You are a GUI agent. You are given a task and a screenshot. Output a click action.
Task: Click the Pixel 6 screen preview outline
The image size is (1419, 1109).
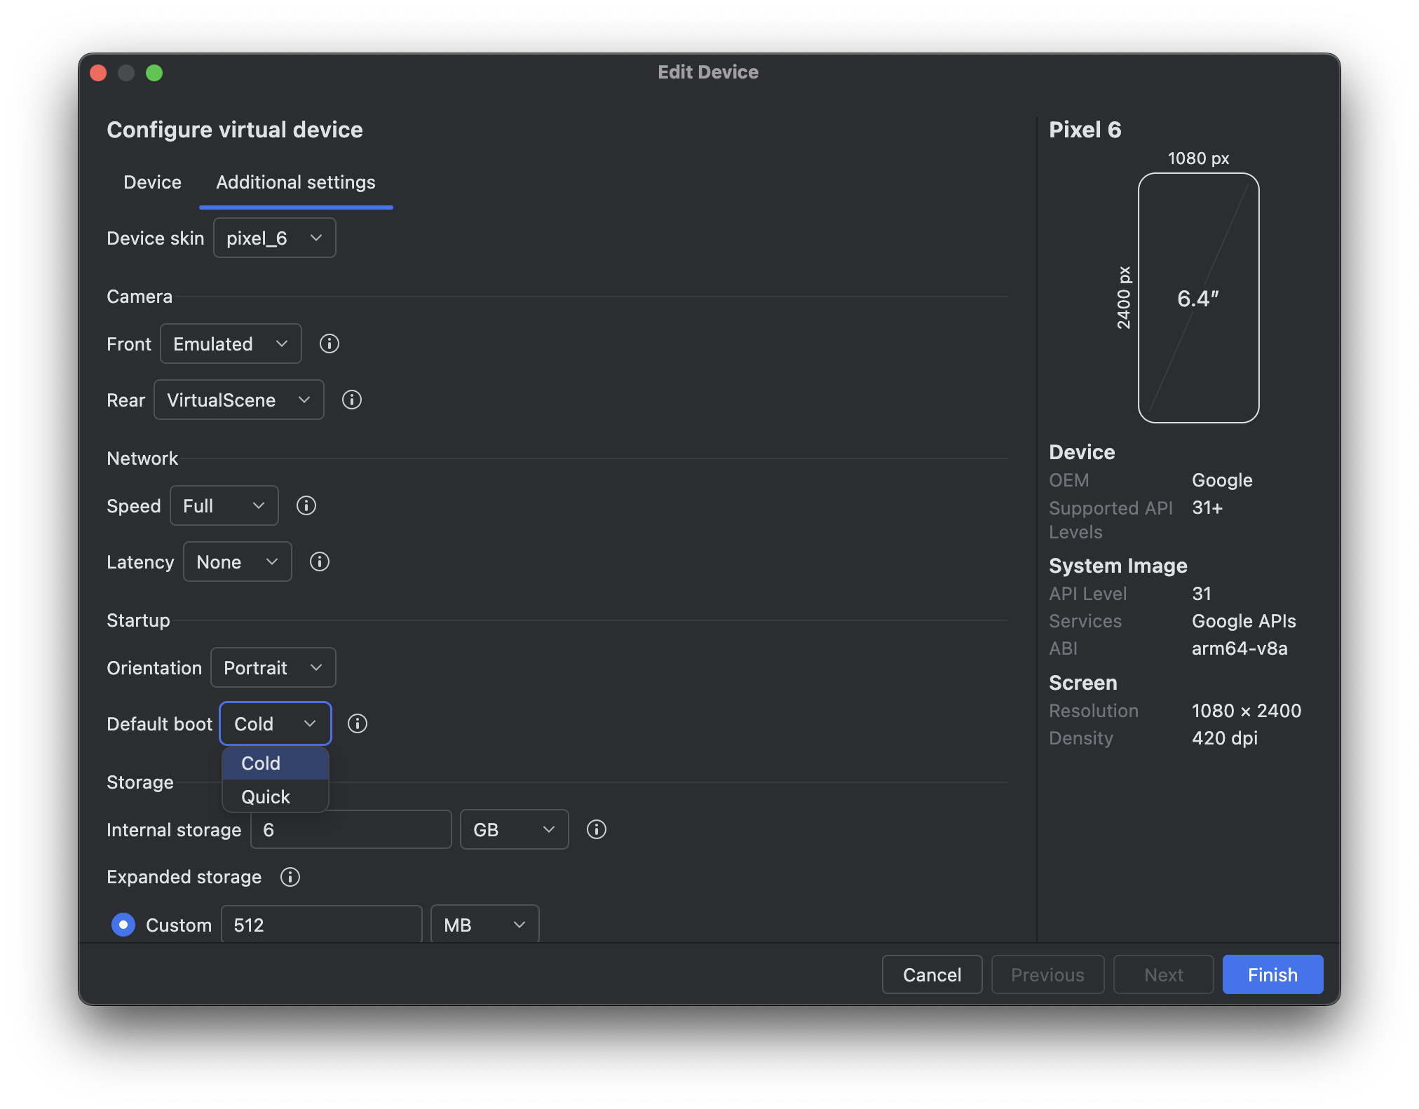(1199, 298)
